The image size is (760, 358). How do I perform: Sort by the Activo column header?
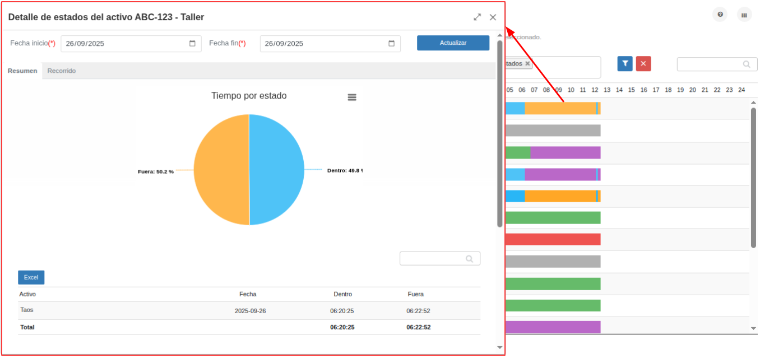28,294
